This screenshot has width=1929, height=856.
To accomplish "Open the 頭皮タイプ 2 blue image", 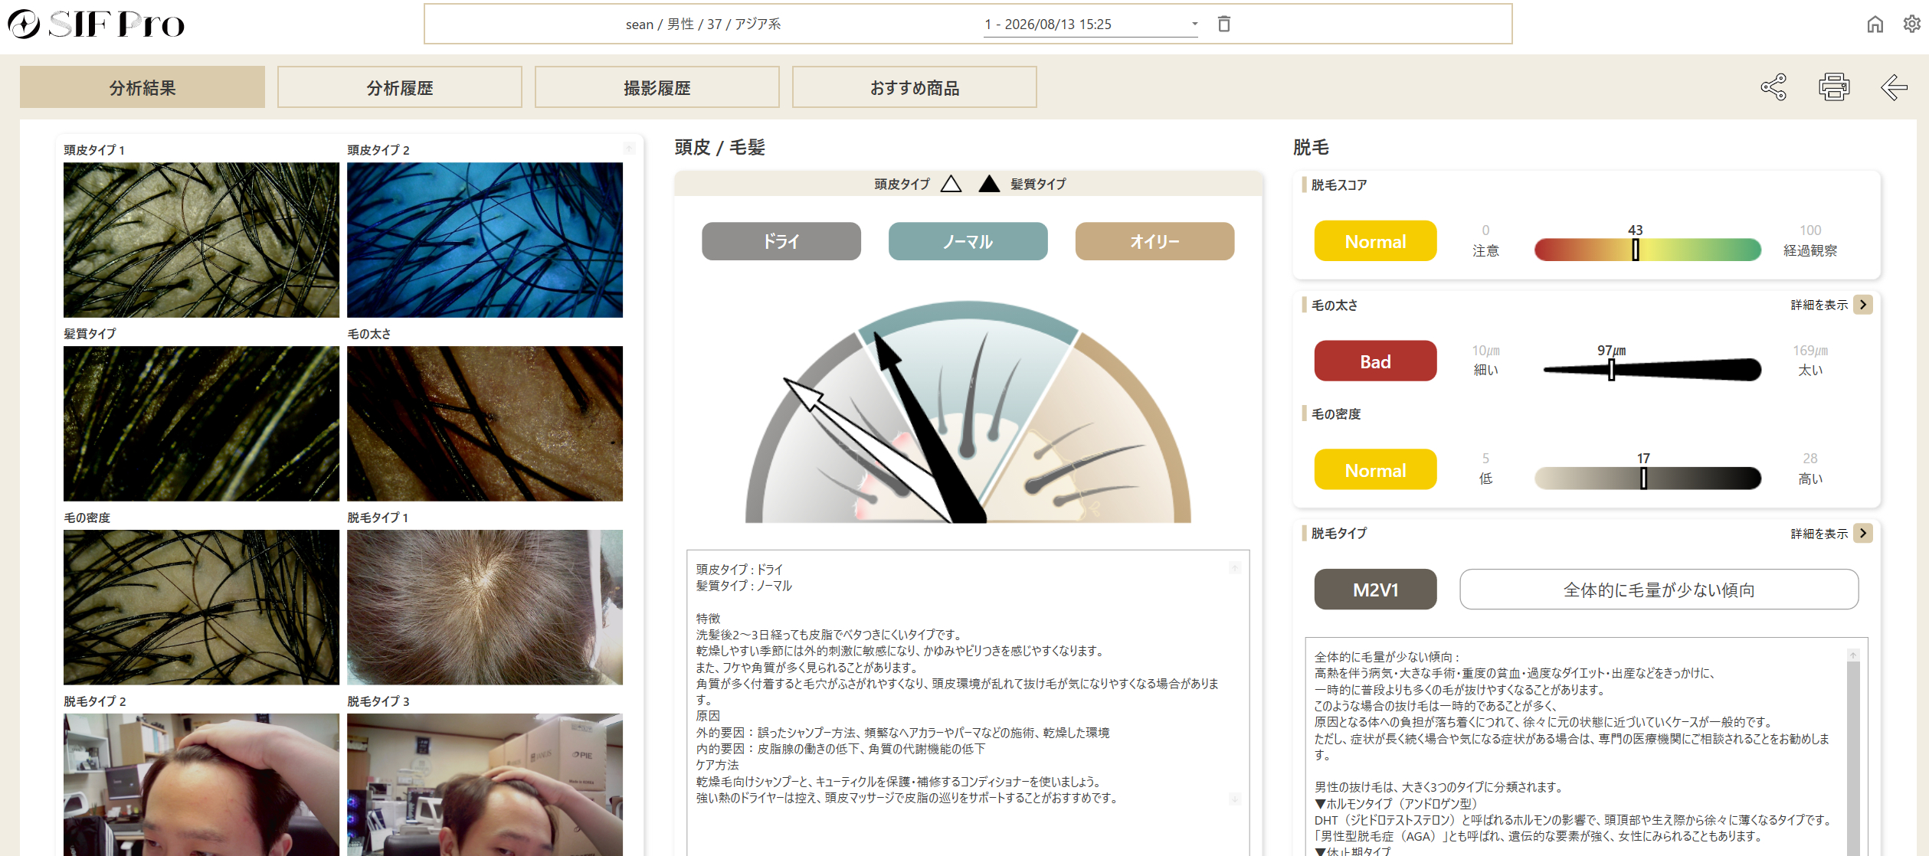I will click(485, 240).
